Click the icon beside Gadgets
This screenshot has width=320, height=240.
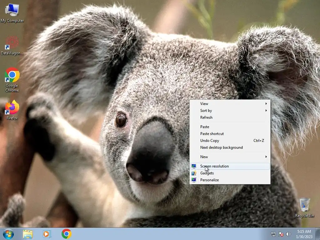[194, 173]
